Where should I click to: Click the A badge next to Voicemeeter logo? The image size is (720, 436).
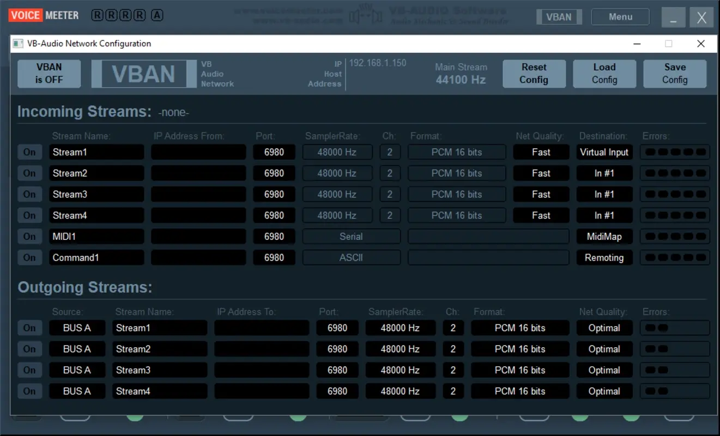pos(157,15)
